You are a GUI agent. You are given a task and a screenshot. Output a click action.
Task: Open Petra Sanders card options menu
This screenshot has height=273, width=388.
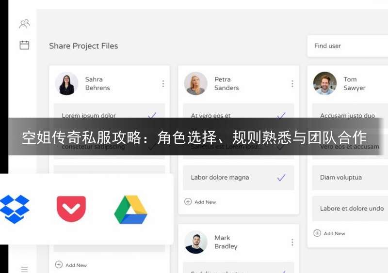point(292,84)
